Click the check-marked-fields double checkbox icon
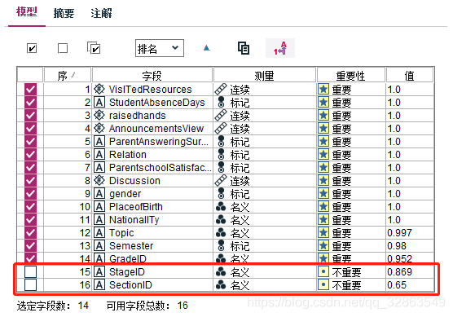The height and width of the screenshot is (317, 453). click(94, 48)
